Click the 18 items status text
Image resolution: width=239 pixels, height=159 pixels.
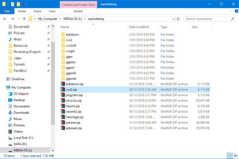click(x=9, y=156)
